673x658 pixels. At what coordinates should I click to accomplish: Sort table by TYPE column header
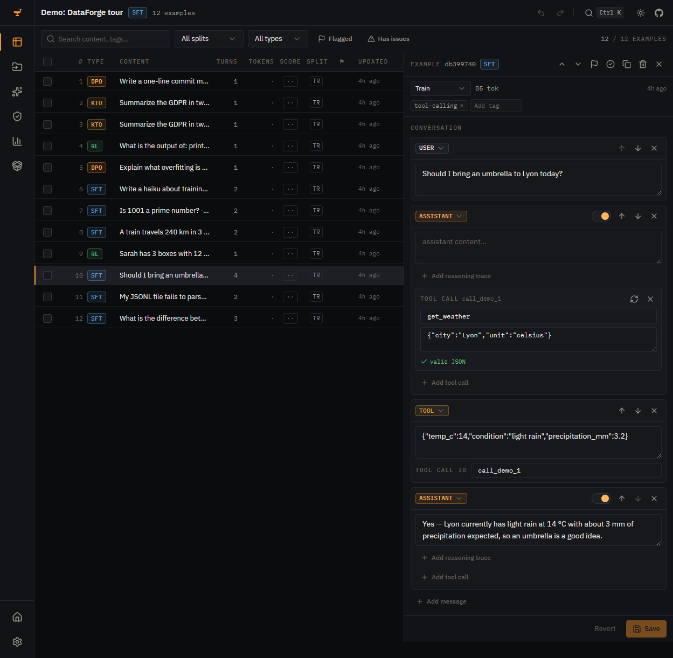pyautogui.click(x=96, y=62)
